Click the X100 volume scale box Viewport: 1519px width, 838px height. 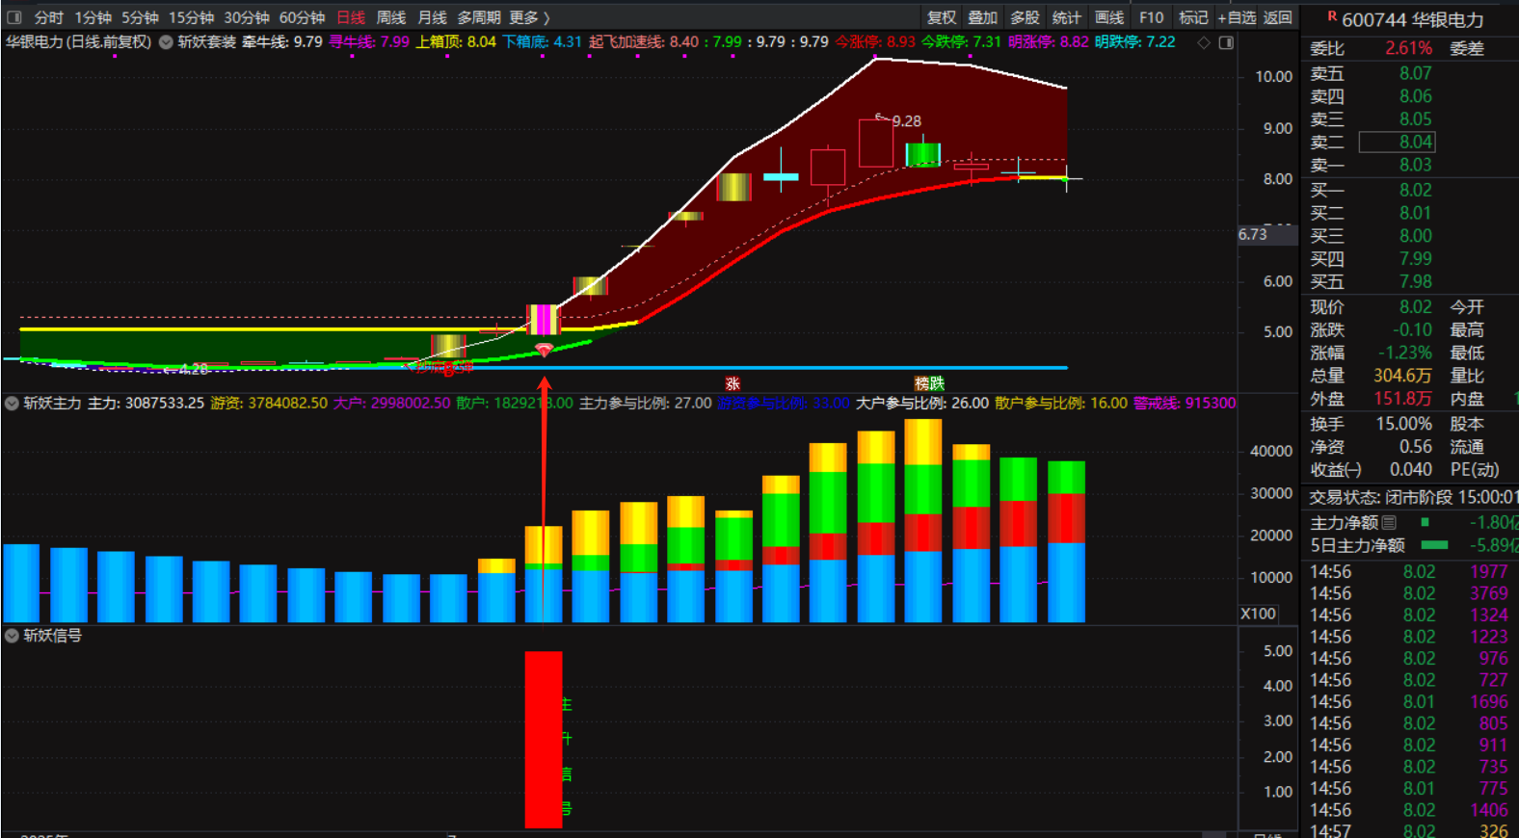coord(1258,614)
